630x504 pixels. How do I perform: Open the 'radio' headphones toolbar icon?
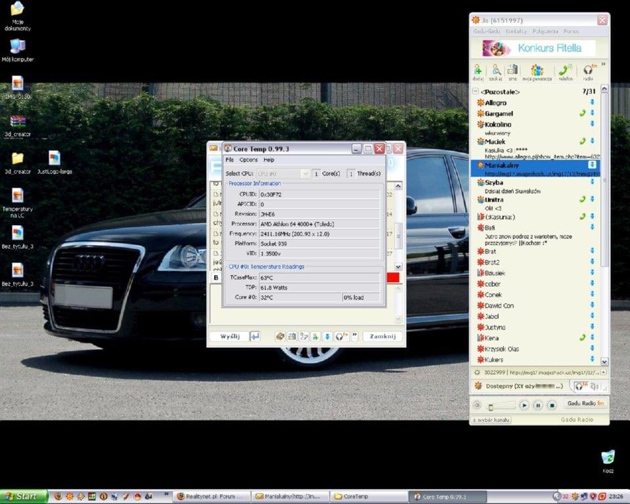tap(588, 71)
